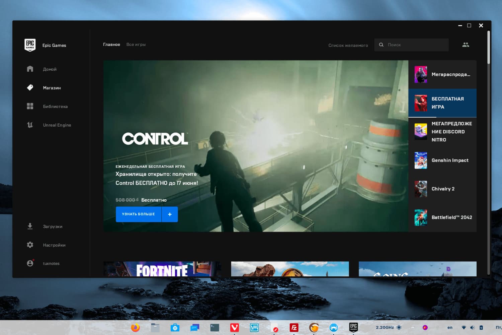
Task: Open FileZilla from the taskbar
Action: pos(294,327)
